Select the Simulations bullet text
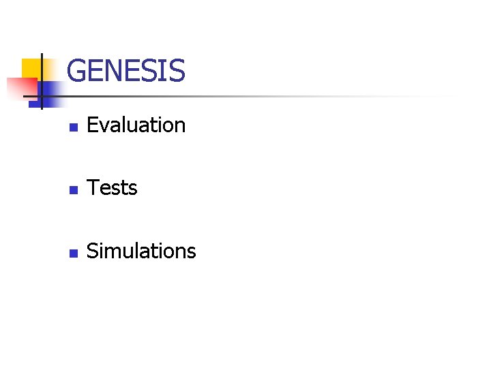 coord(141,251)
